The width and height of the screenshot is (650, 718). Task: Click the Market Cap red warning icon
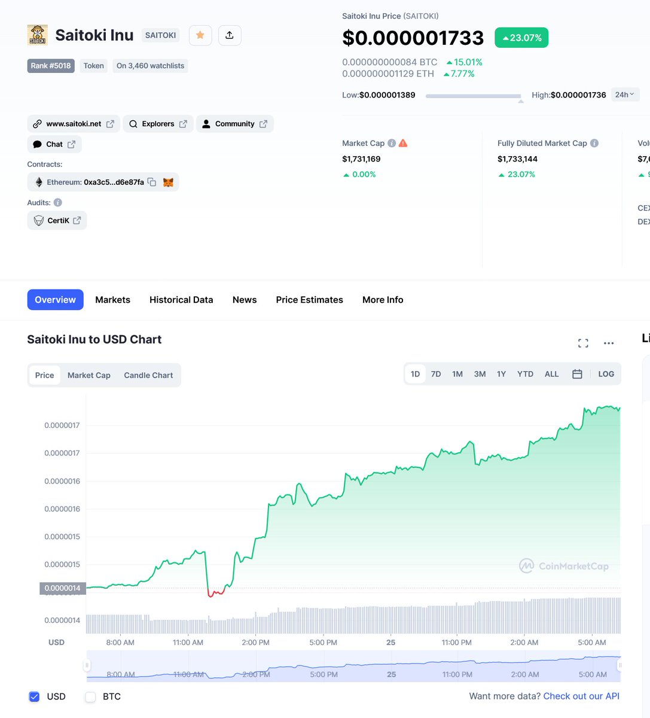(x=403, y=143)
